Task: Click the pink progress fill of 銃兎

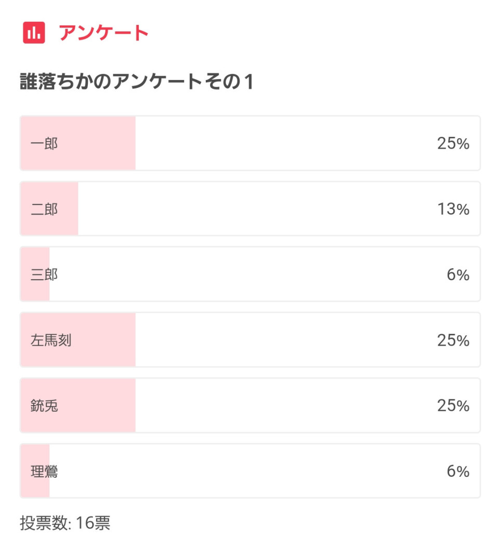Action: pos(78,406)
